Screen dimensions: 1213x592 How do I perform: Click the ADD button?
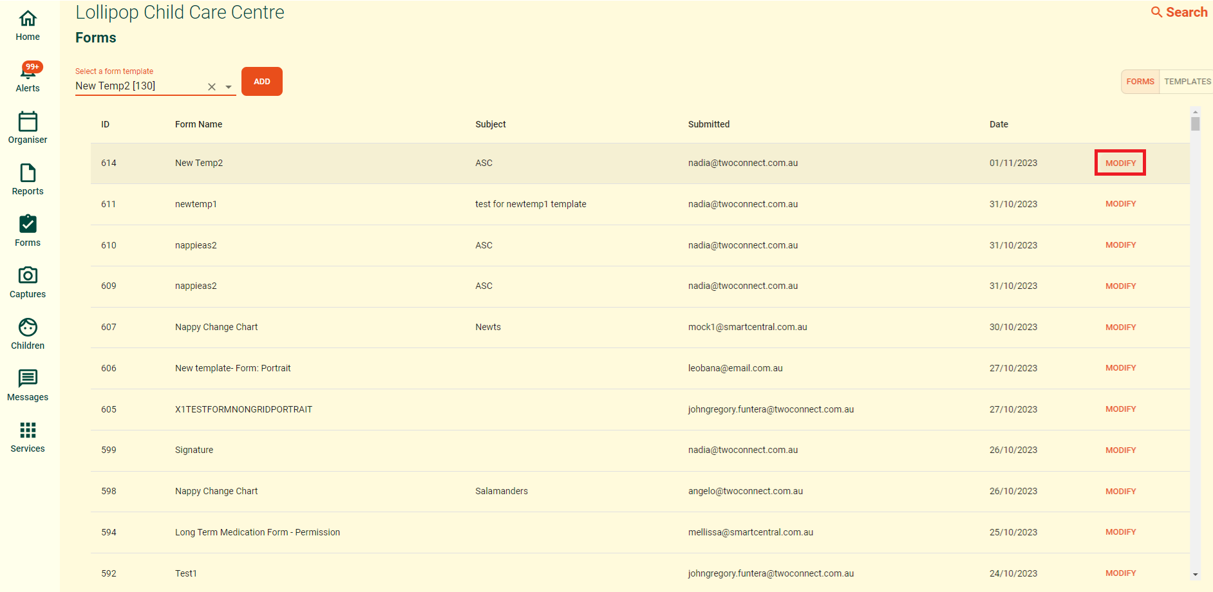[262, 82]
